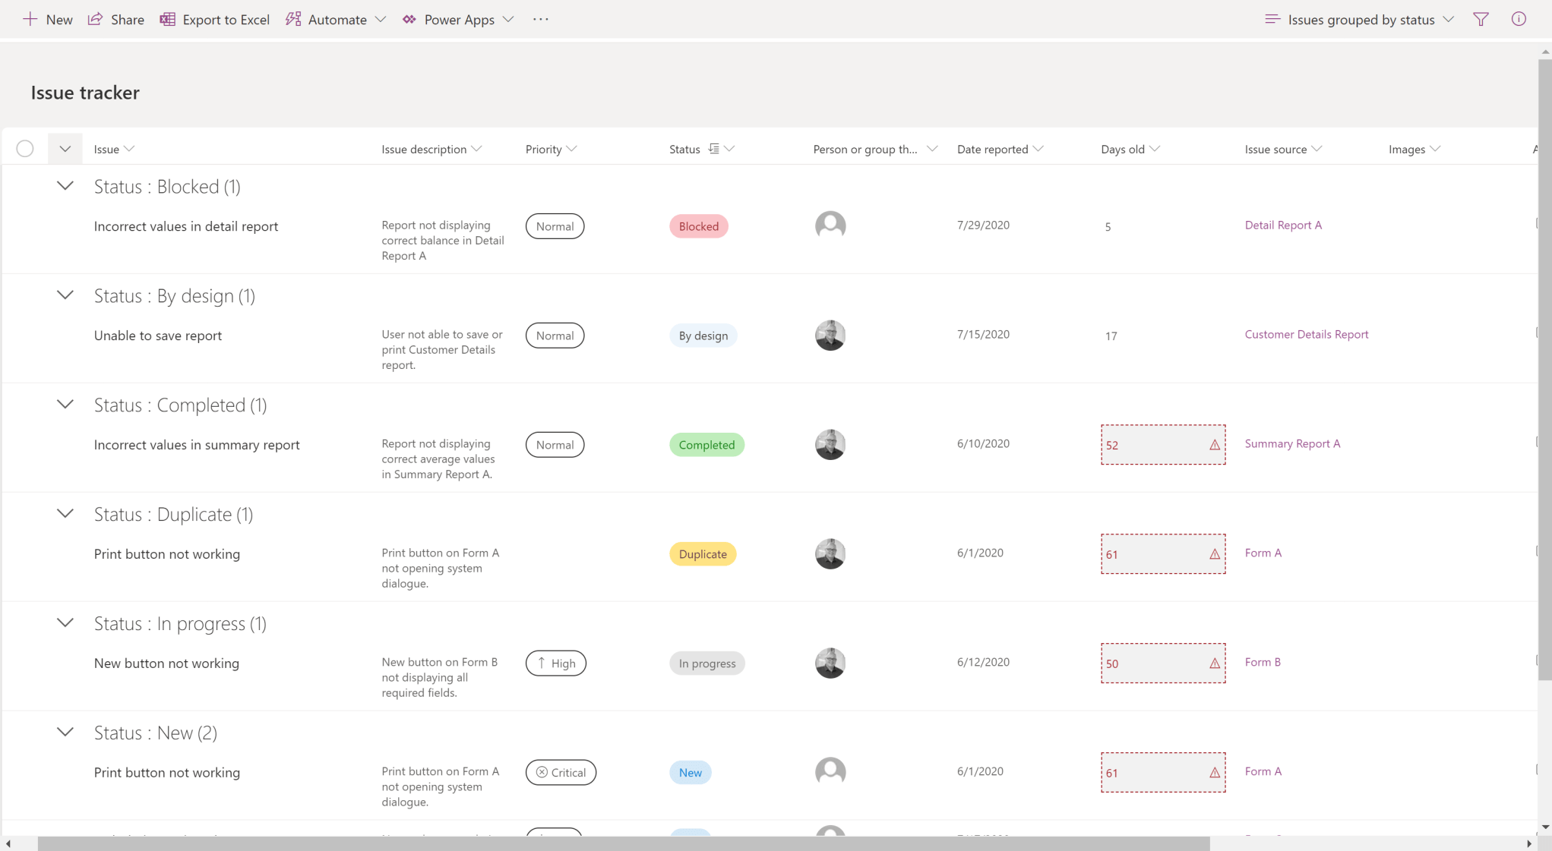Screen dimensions: 1552x851
Task: Click the High priority arrow icon
Action: point(542,663)
